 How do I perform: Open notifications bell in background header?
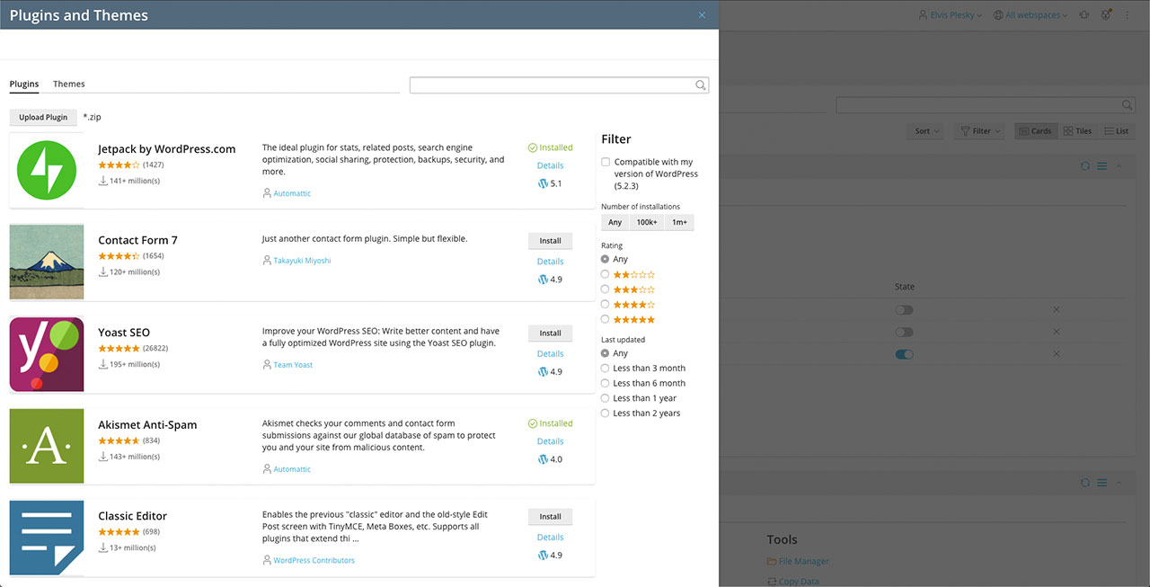click(1084, 15)
